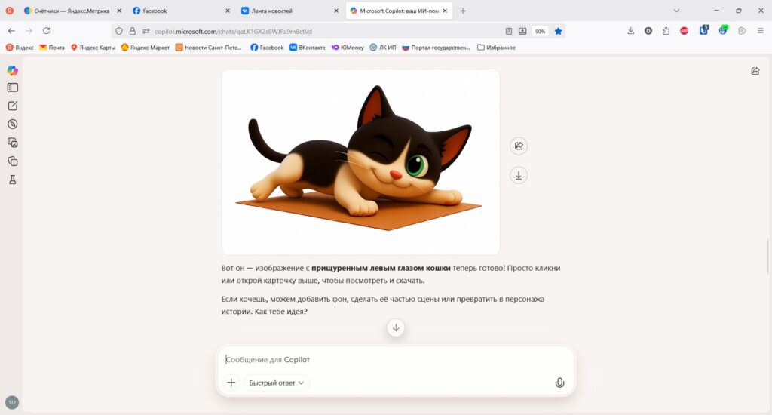Toggle the bookmark star in the address bar

coord(559,31)
